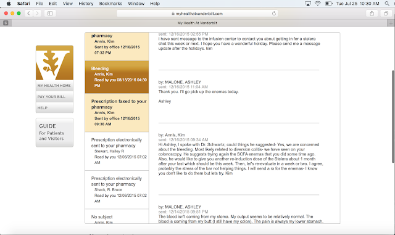Screen dimensions: 395x235
Task: Open the HELP sidebar link
Action: coord(54,108)
